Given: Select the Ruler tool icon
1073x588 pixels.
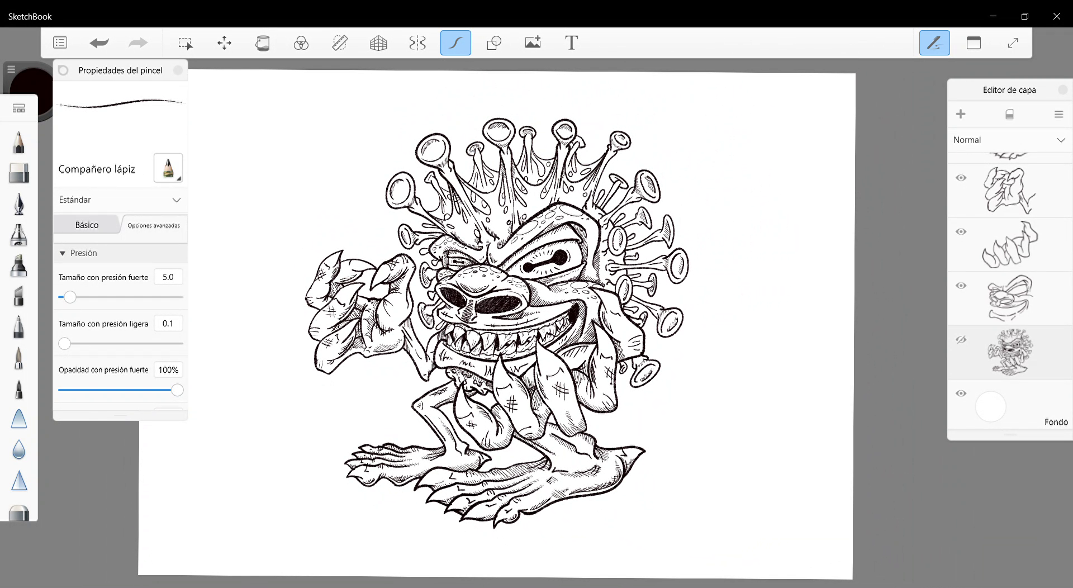Looking at the screenshot, I should coord(340,43).
